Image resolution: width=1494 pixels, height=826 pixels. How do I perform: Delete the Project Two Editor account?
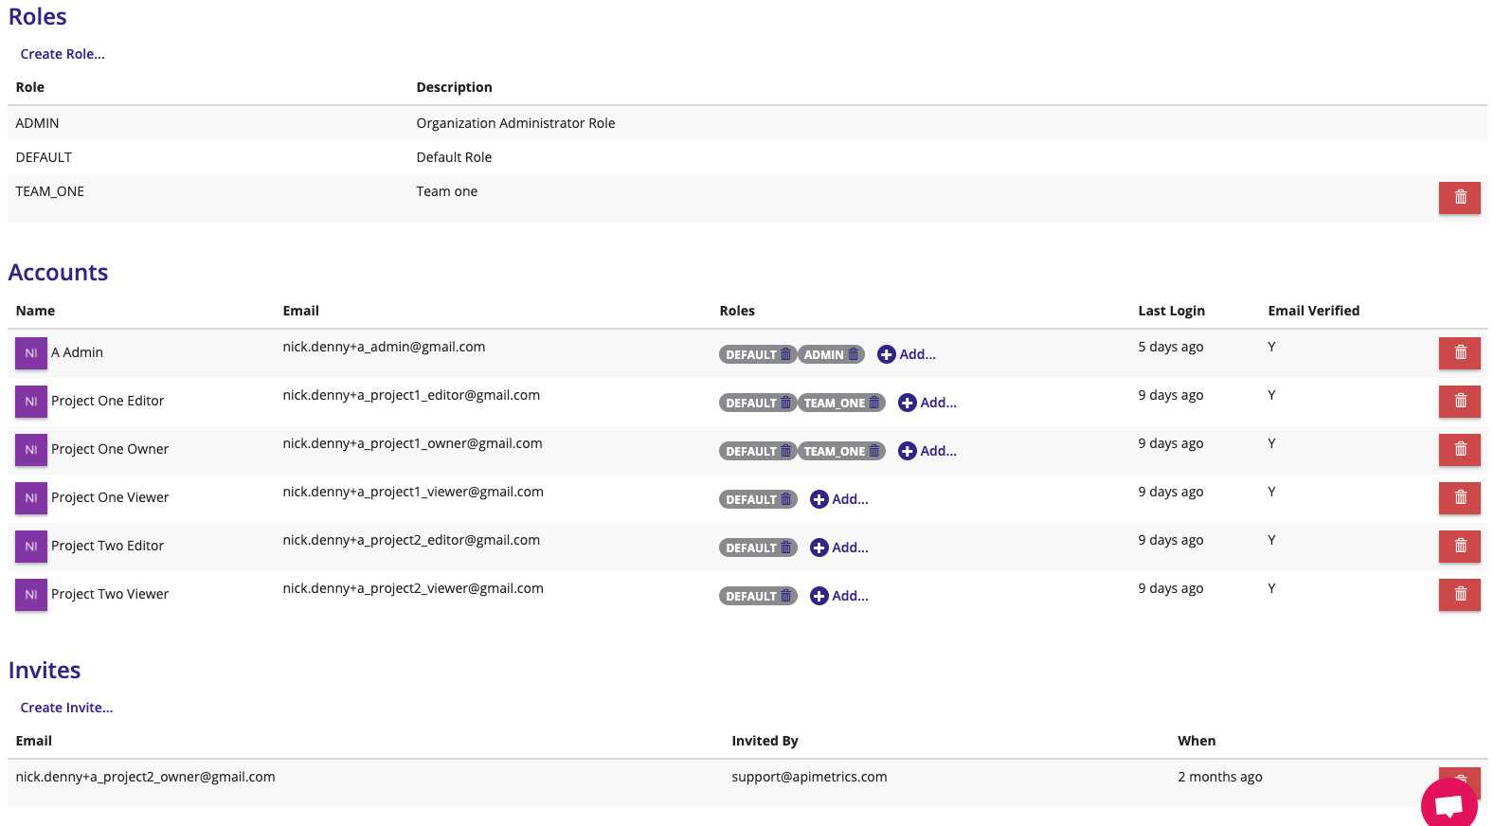coord(1459,546)
